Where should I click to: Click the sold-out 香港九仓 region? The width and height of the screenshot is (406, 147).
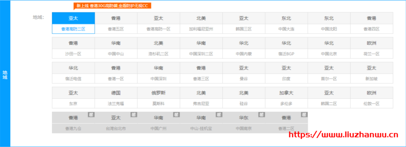[x=73, y=122]
